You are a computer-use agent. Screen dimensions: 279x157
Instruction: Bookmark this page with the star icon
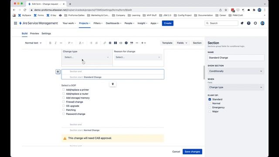click(x=226, y=10)
